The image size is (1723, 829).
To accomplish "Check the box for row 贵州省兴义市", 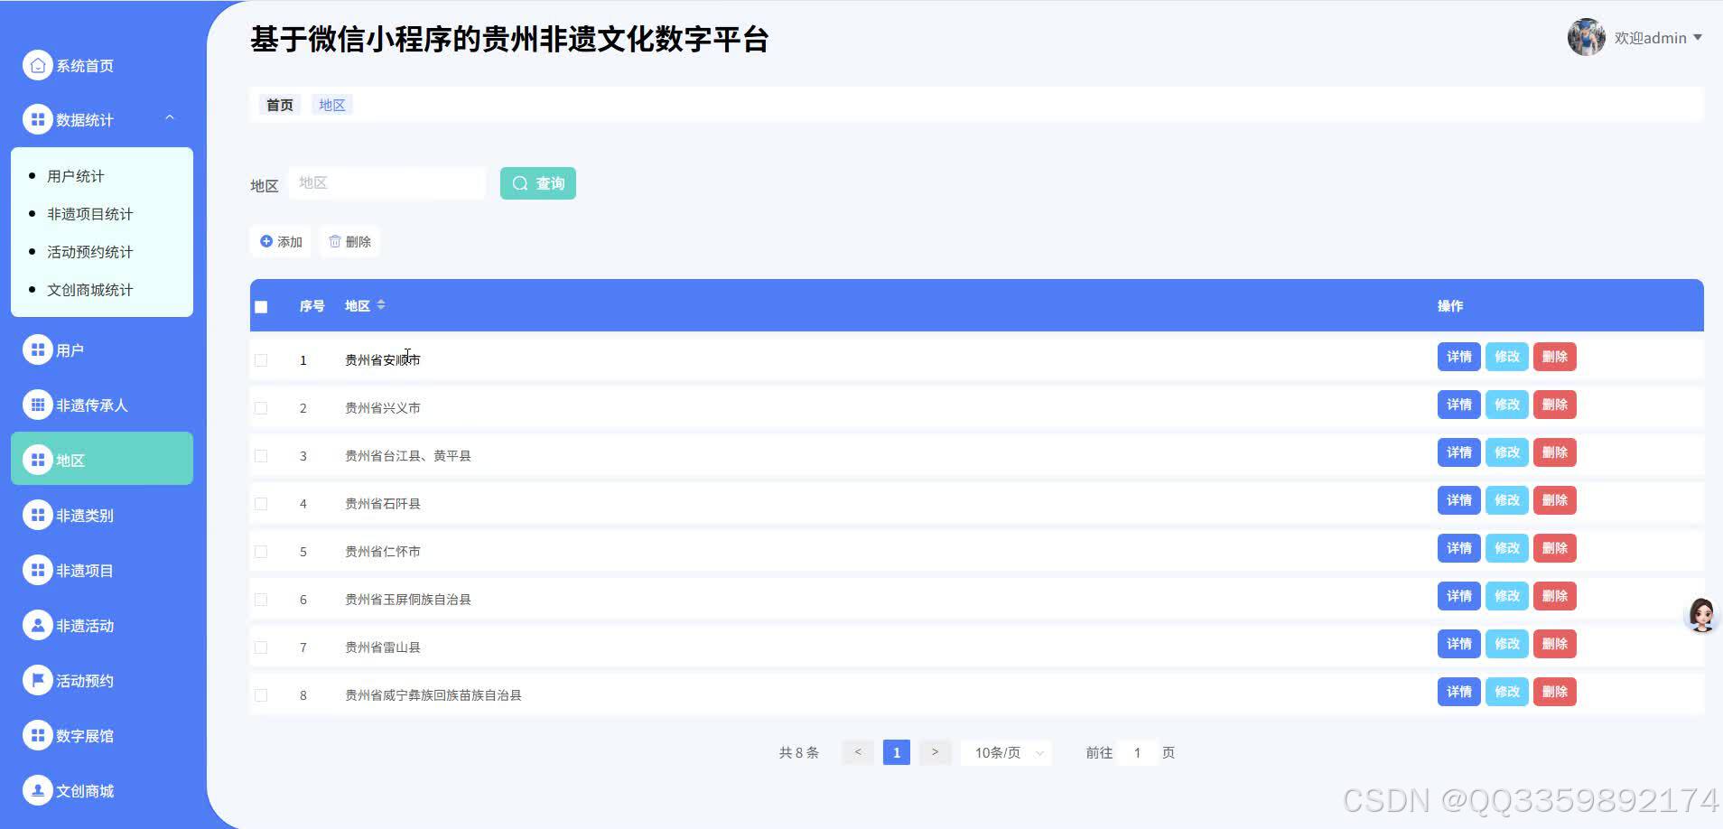I will pos(261,407).
